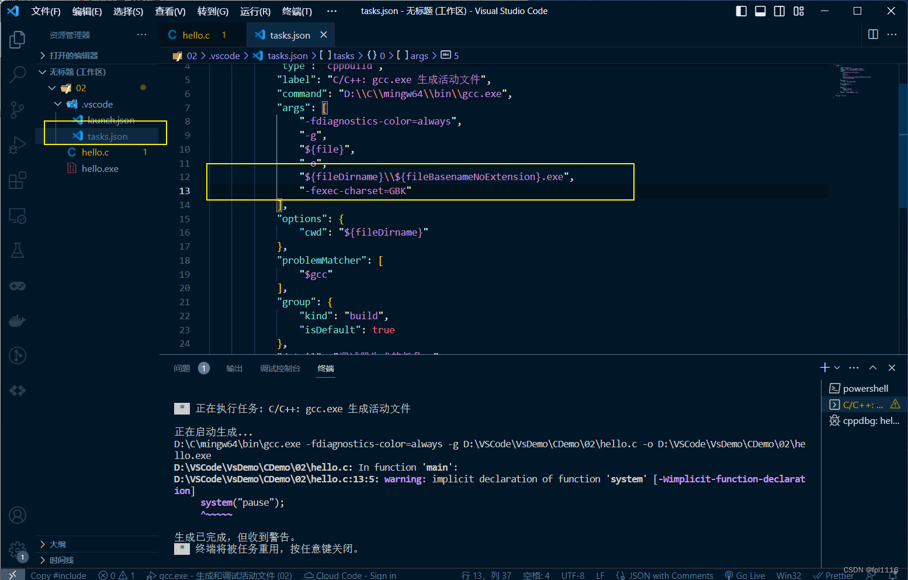Collapse the .vscode folder
Image resolution: width=908 pixels, height=580 pixels.
(58, 103)
